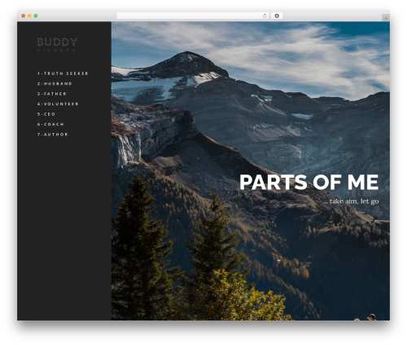The image size is (407, 345).
Task: Click the browser address bar field
Action: (x=193, y=16)
